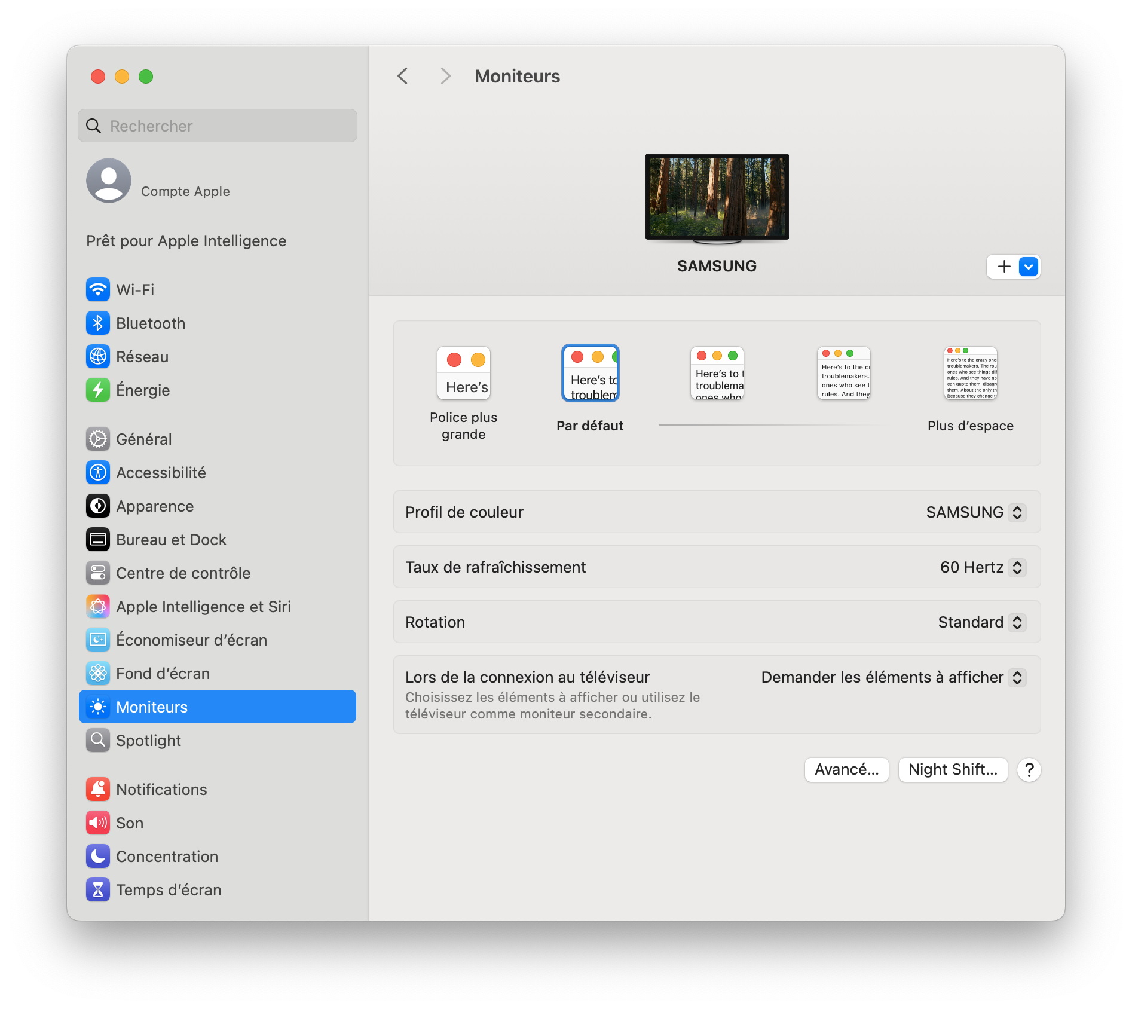Viewport: 1132px width, 1009px height.
Task: Click Apple Intelligence et Siri icon
Action: pyautogui.click(x=98, y=607)
